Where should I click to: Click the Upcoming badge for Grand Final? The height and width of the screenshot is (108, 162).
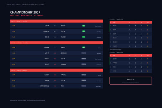[84, 86]
